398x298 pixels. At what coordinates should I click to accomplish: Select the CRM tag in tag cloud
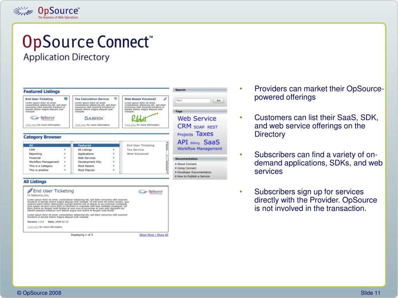point(184,126)
